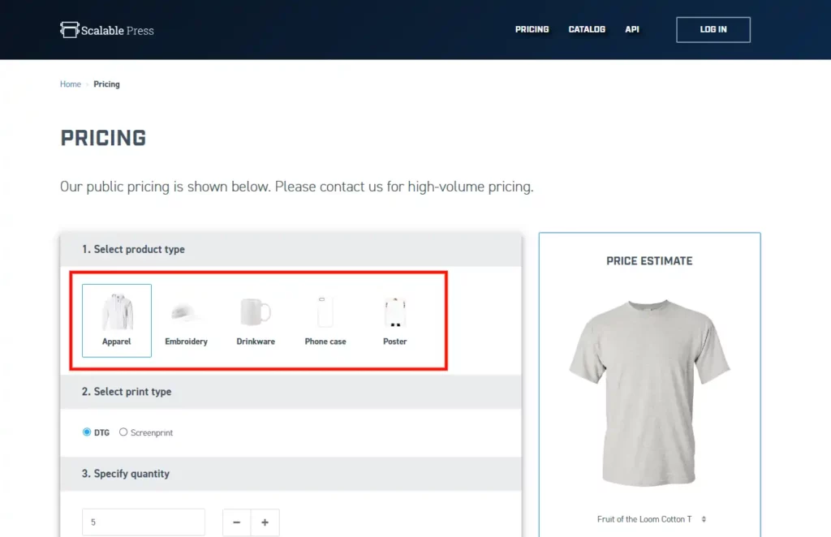Click the gray t-shirt preview image
The width and height of the screenshot is (831, 537).
point(649,393)
